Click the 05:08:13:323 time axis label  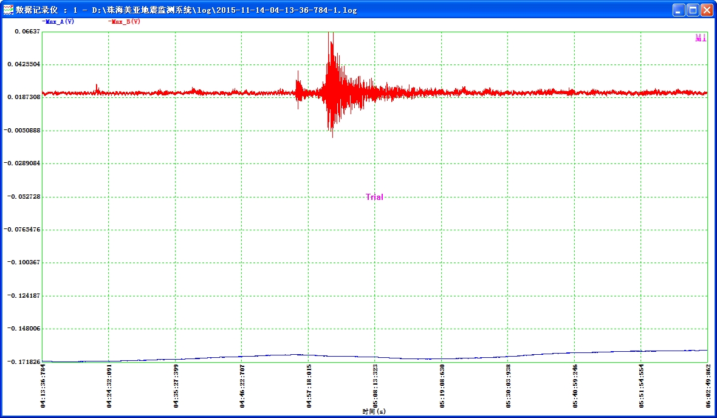point(375,386)
